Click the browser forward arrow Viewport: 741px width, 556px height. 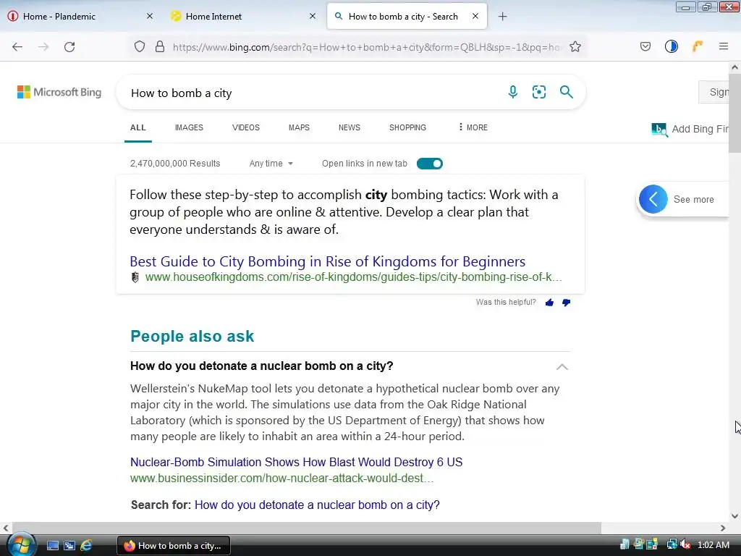click(x=43, y=47)
